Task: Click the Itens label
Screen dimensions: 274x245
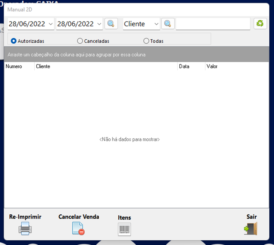Action: coord(124,218)
